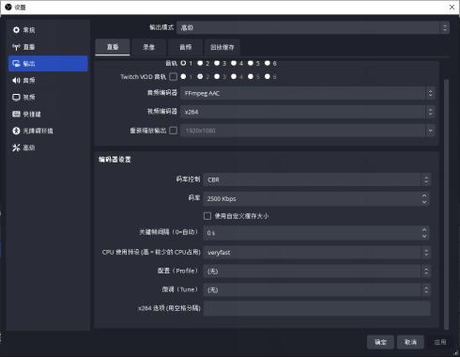This screenshot has width=460, height=357.
Task: Open the 视频编码器 x264 dropdown
Action: pos(308,112)
